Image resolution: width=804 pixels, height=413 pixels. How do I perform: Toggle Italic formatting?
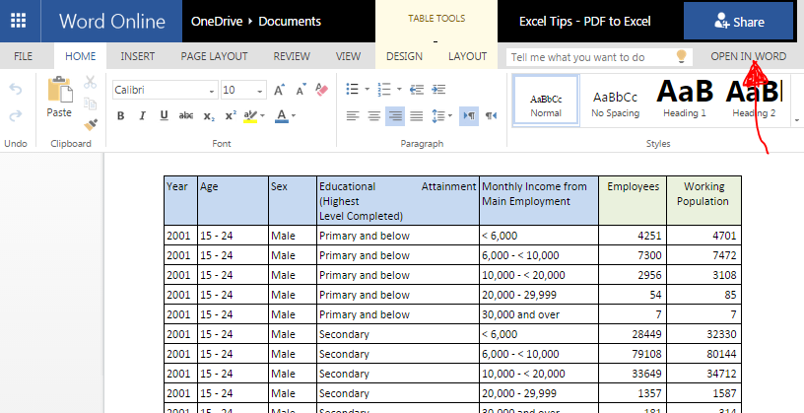click(143, 116)
